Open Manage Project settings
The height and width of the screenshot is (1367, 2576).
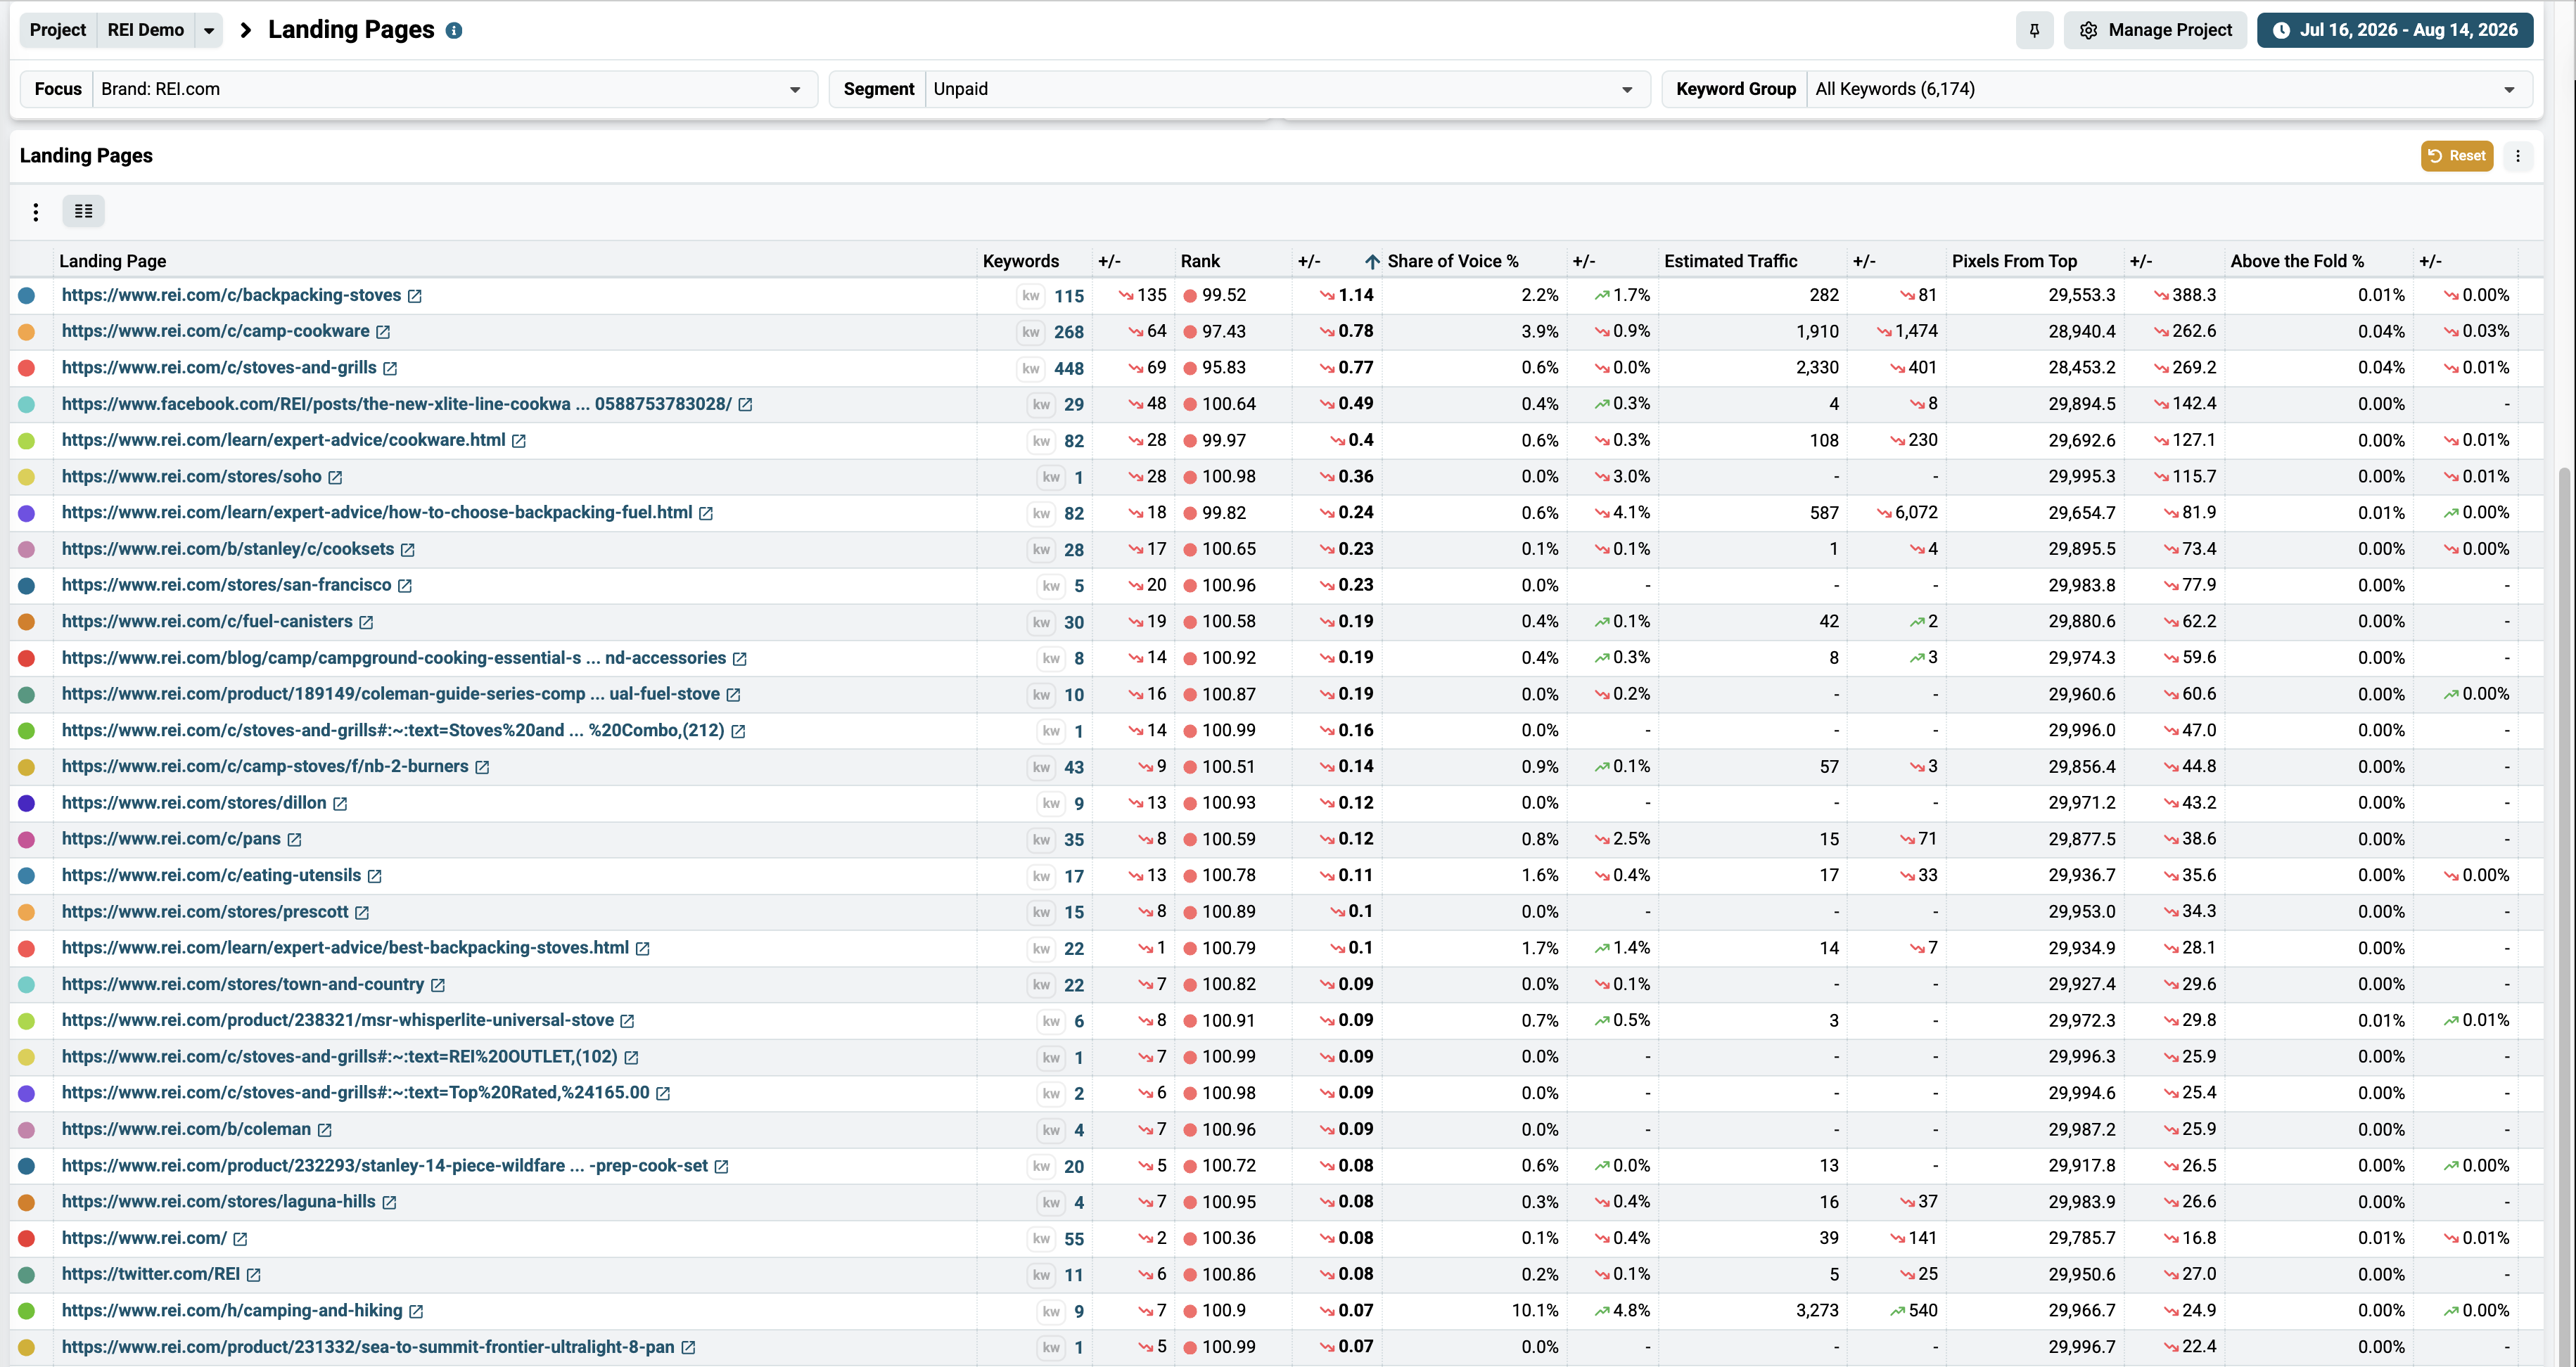pos(2155,30)
